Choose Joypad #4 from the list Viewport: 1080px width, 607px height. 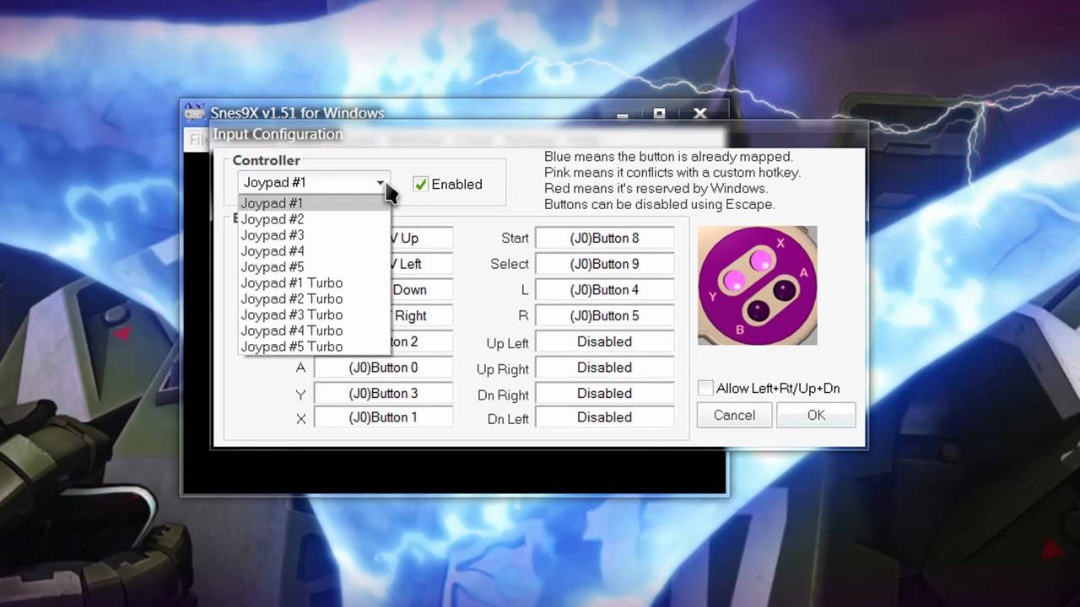point(314,251)
